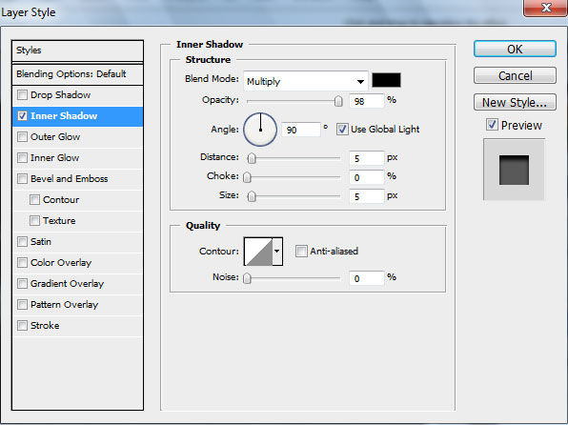Enable the Anti-aliased checkbox
Viewport: 568px width, 425px height.
pyautogui.click(x=301, y=251)
